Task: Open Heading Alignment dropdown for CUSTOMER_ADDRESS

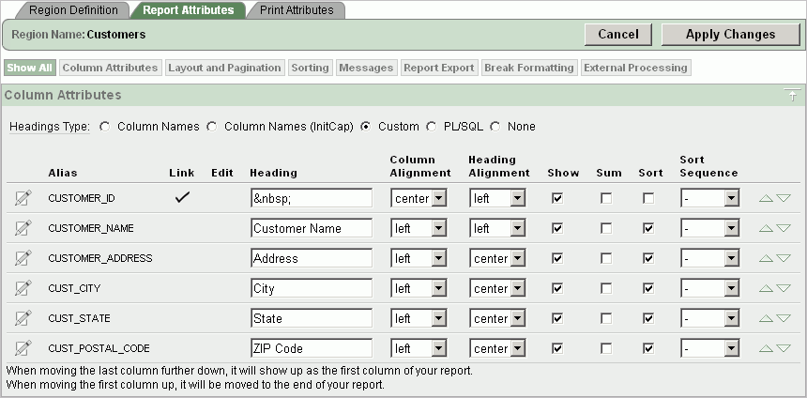Action: 496,258
